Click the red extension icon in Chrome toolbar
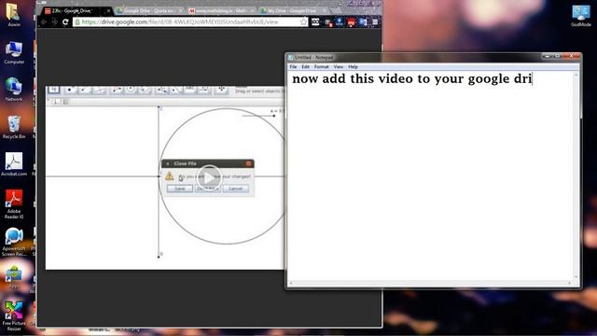Screen dimensions: 597x336 point(351,22)
